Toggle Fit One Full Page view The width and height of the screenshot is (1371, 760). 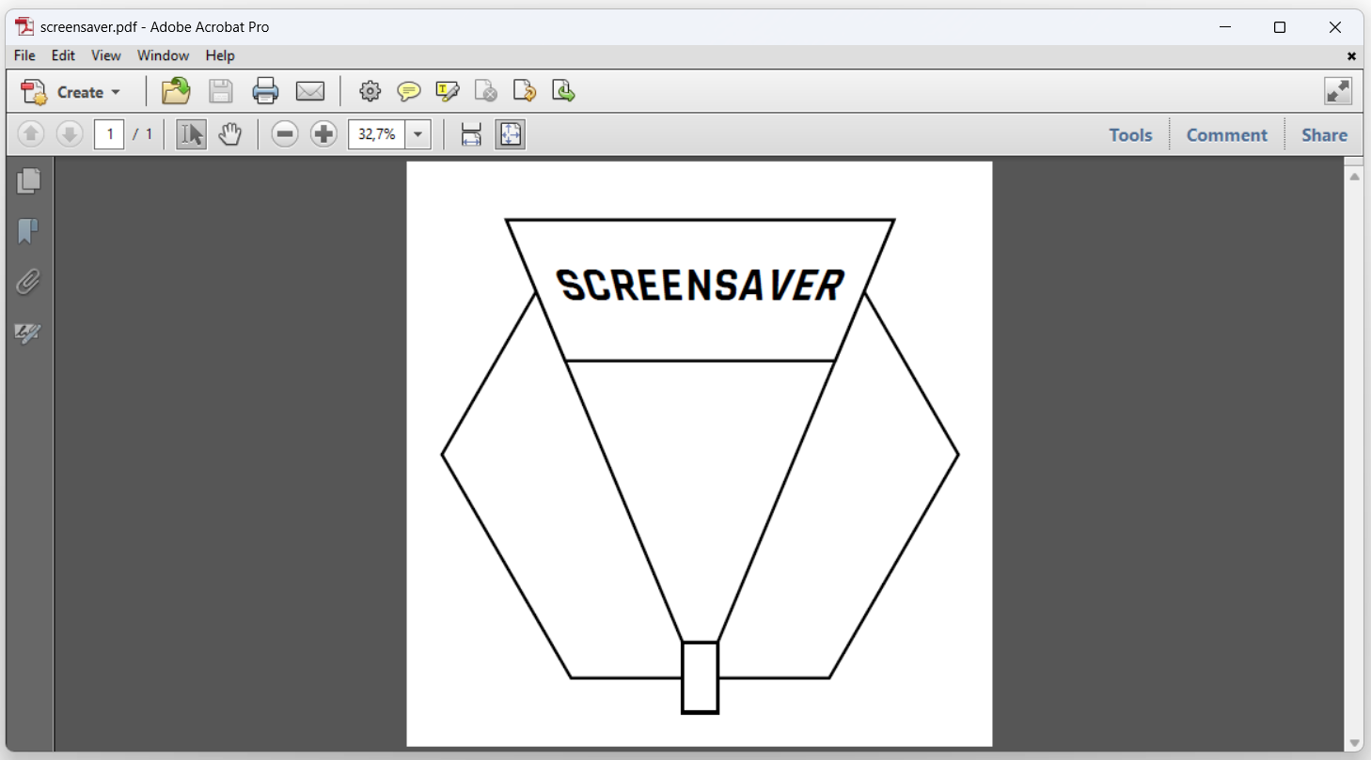pyautogui.click(x=511, y=133)
